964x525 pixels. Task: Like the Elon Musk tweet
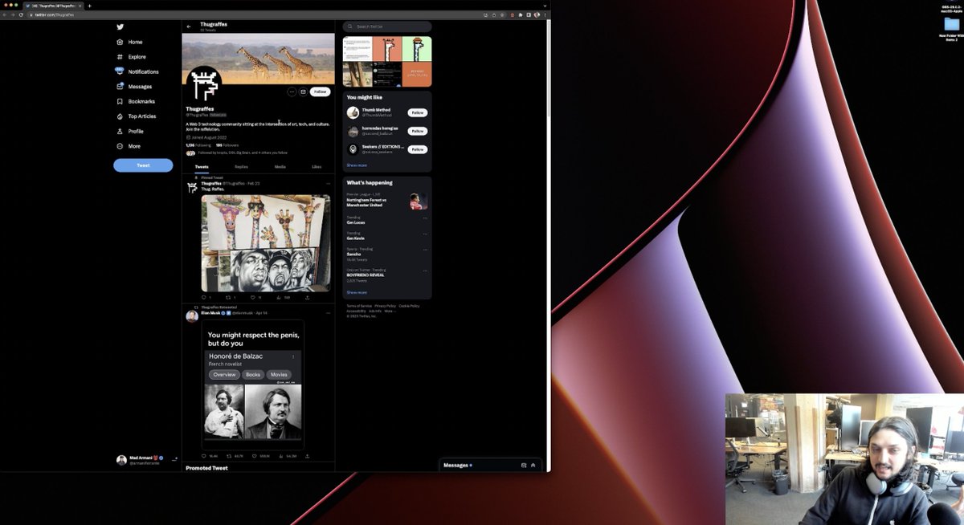coord(253,456)
